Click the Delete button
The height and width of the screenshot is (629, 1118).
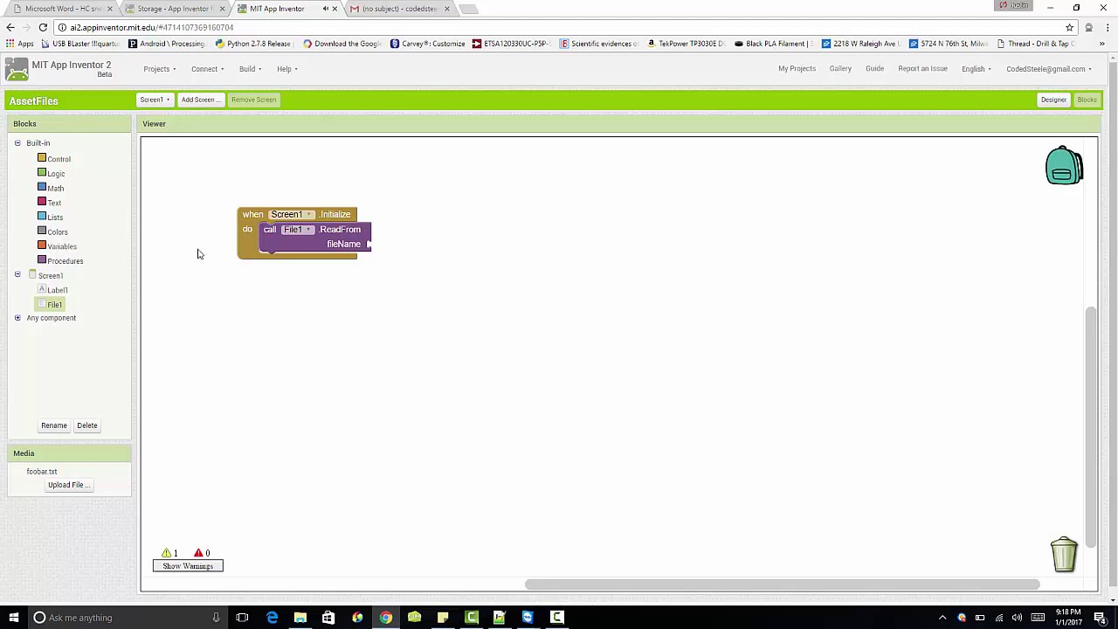[87, 425]
